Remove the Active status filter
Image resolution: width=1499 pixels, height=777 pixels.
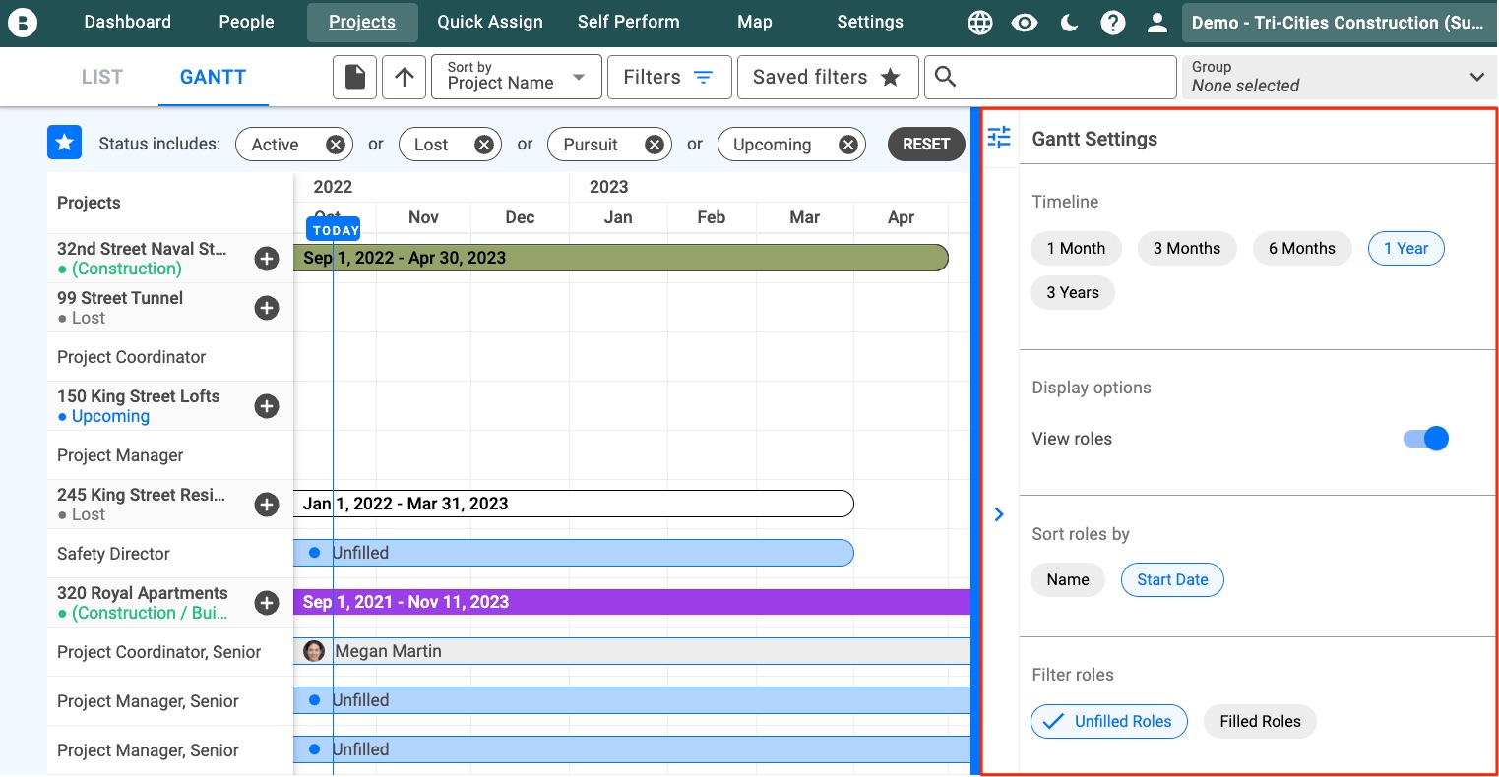pos(336,145)
